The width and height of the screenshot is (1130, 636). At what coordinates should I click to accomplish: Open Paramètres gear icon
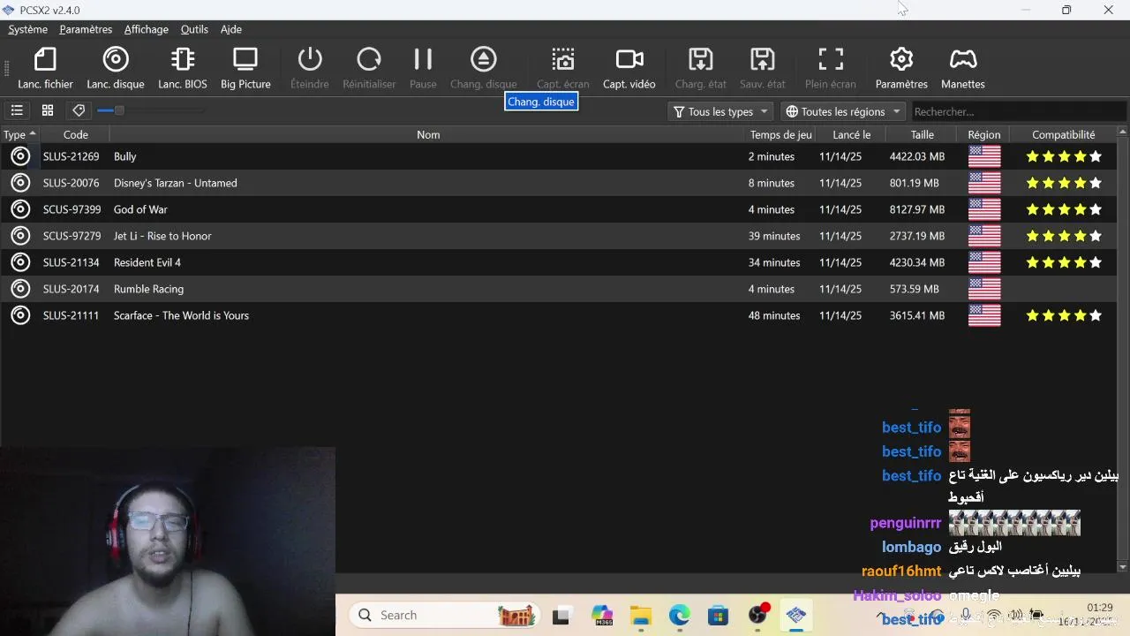901,68
